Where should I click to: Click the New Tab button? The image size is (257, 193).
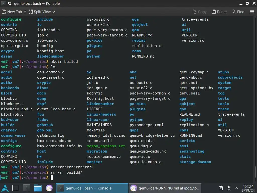click(12, 12)
